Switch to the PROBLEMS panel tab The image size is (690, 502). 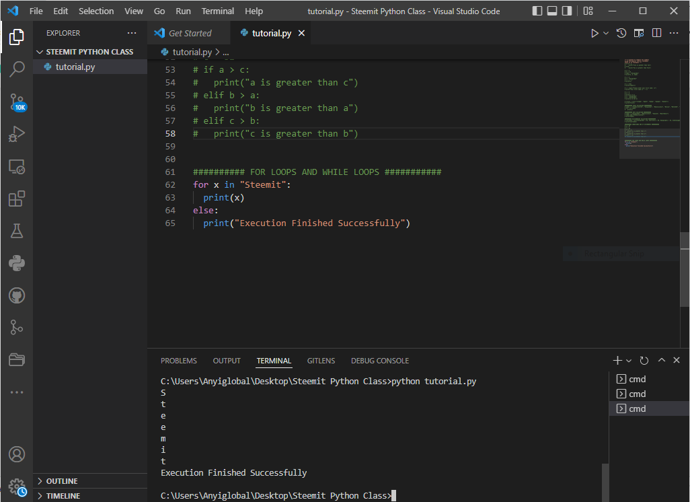click(x=179, y=361)
